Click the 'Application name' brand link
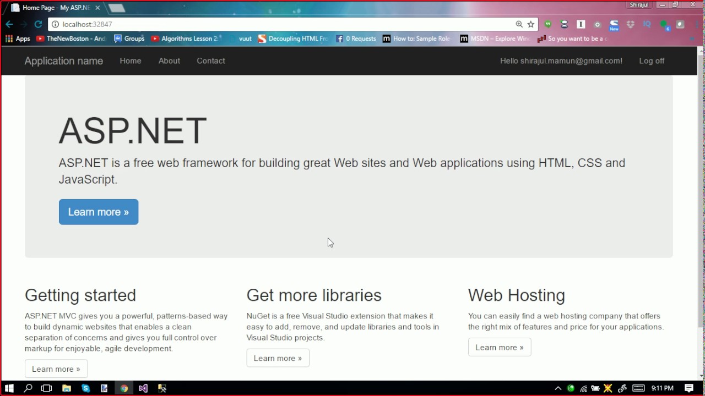The height and width of the screenshot is (396, 705). [x=64, y=61]
